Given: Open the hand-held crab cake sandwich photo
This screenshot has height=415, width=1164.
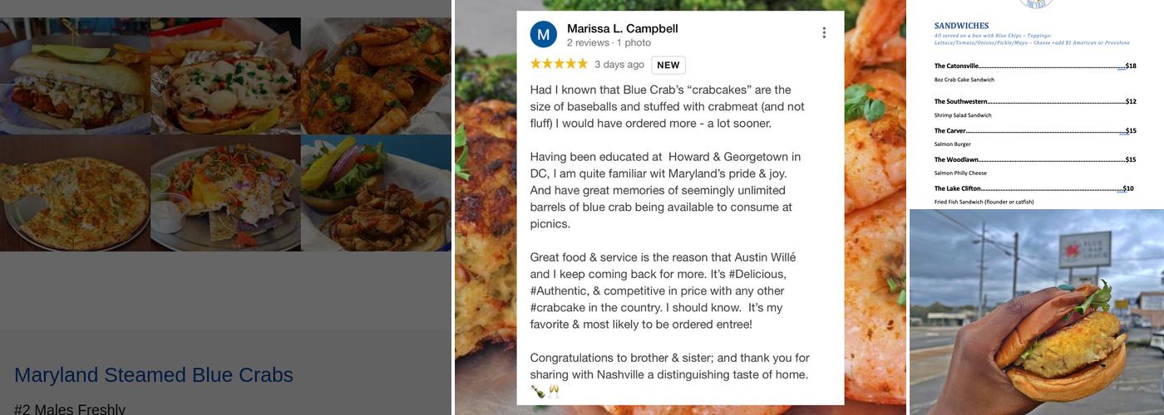Looking at the screenshot, I should 1037,312.
